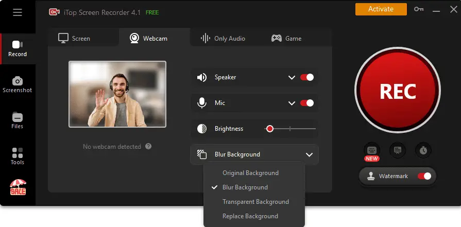Image resolution: width=461 pixels, height=227 pixels.
Task: Click the red Brightness slider handle
Action: (269, 129)
